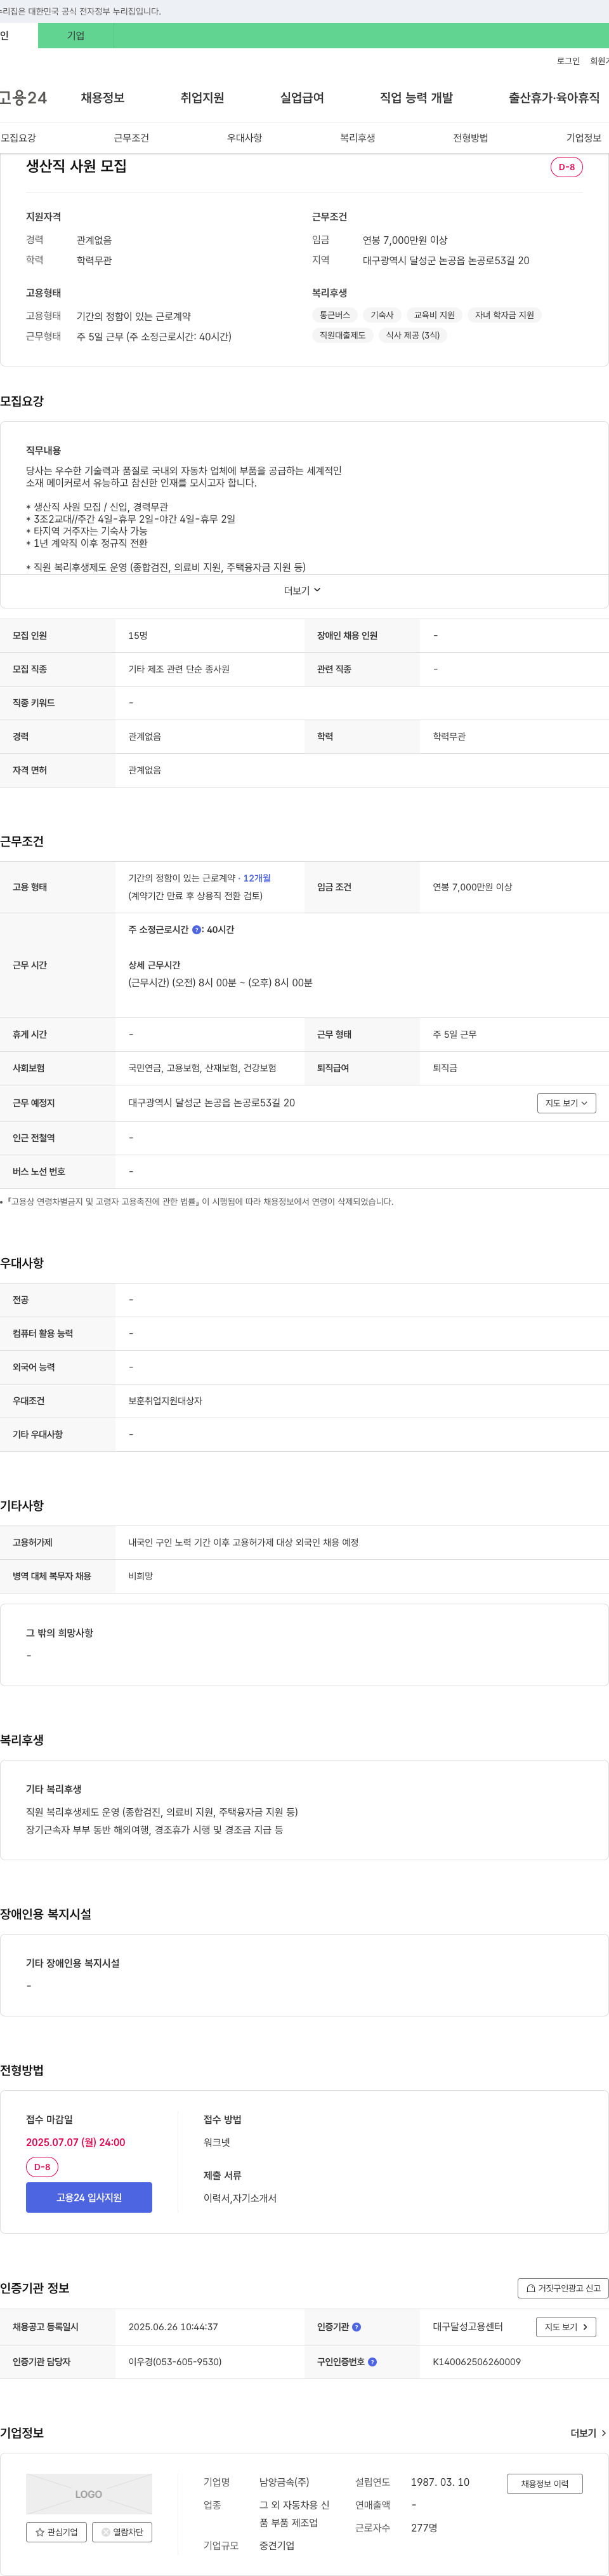Click the deadline text 2025.07.07 (월) 24:00
The width and height of the screenshot is (609, 2576).
click(x=76, y=2142)
